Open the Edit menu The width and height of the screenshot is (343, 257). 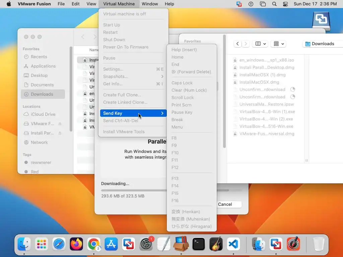pos(75,4)
